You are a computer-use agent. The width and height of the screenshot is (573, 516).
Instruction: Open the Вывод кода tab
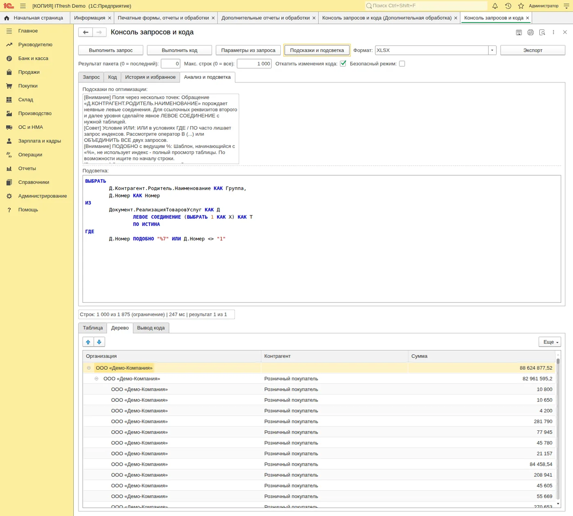tap(151, 328)
